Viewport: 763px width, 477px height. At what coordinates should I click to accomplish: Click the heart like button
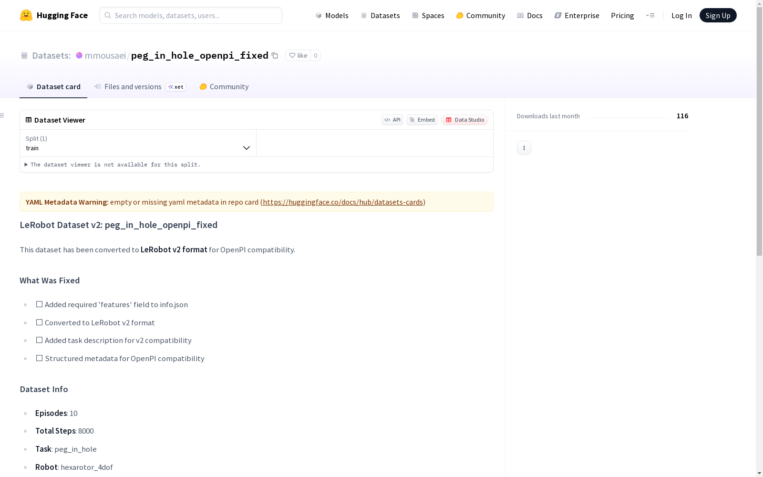[298, 55]
